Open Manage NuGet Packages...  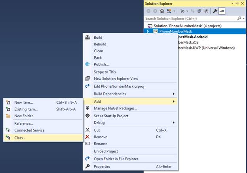[116, 108]
